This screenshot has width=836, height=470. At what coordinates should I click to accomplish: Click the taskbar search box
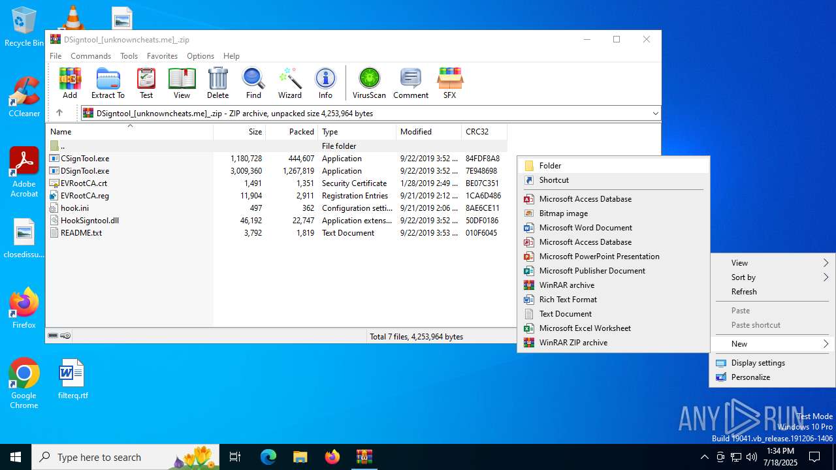click(x=126, y=457)
